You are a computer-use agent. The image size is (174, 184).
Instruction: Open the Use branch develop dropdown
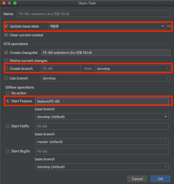(106, 78)
